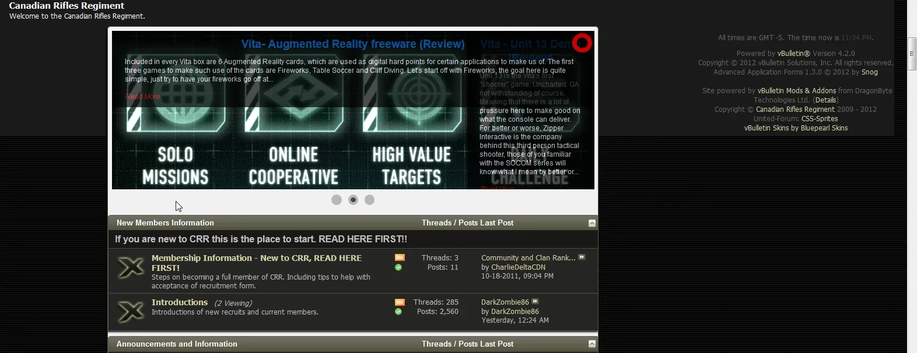Click the 'Yesterday, 12:24 AM' timestamp

click(515, 320)
